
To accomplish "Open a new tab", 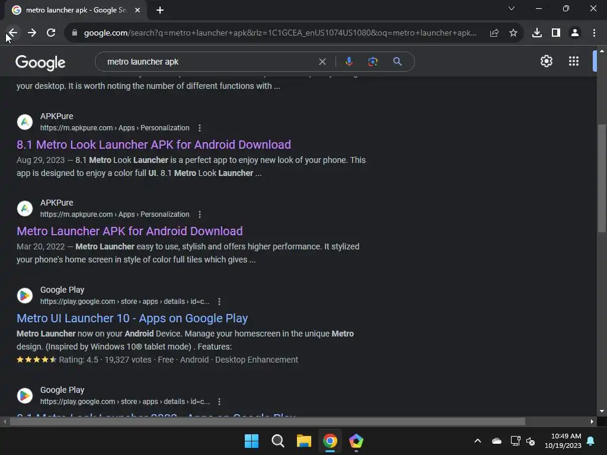I will 160,10.
